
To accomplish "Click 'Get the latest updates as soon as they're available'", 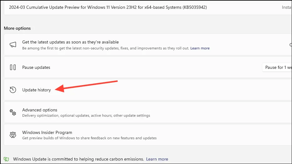I will [70, 42].
